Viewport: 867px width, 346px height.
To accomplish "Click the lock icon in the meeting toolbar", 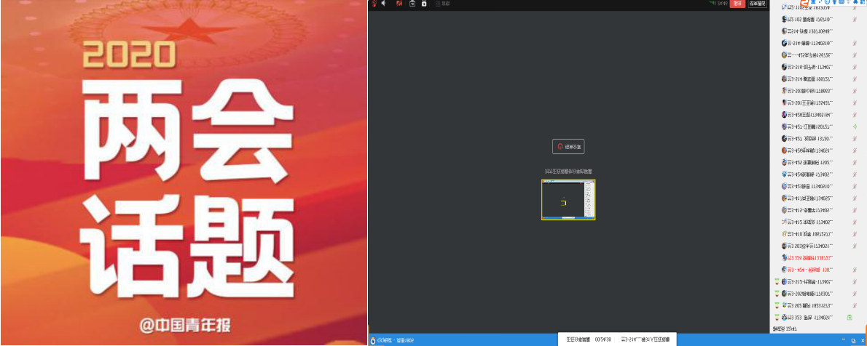I will 424,4.
